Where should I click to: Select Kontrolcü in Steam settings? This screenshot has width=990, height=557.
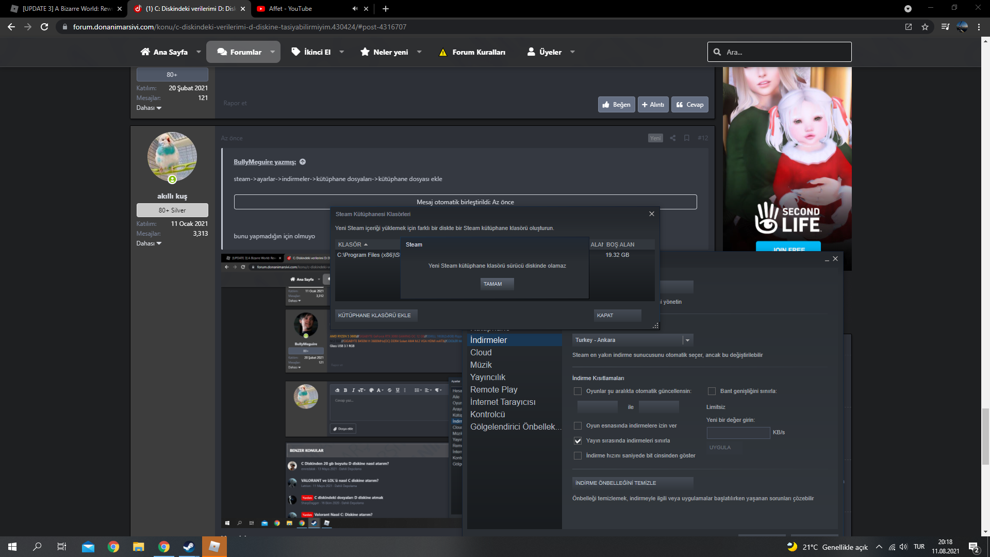coord(515,415)
